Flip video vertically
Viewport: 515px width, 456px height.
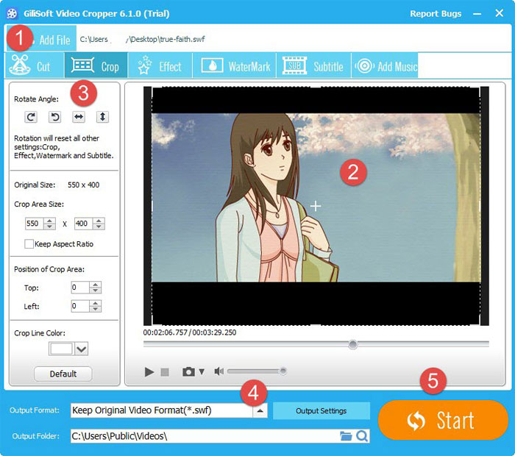(x=102, y=117)
